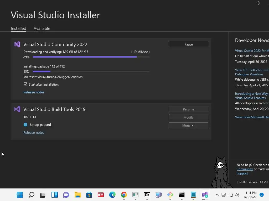Click the version number 16.11.13
Image resolution: width=269 pixels, height=201 pixels.
30,117
